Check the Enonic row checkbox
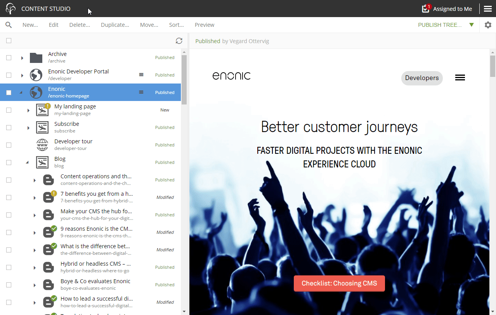 (x=9, y=92)
